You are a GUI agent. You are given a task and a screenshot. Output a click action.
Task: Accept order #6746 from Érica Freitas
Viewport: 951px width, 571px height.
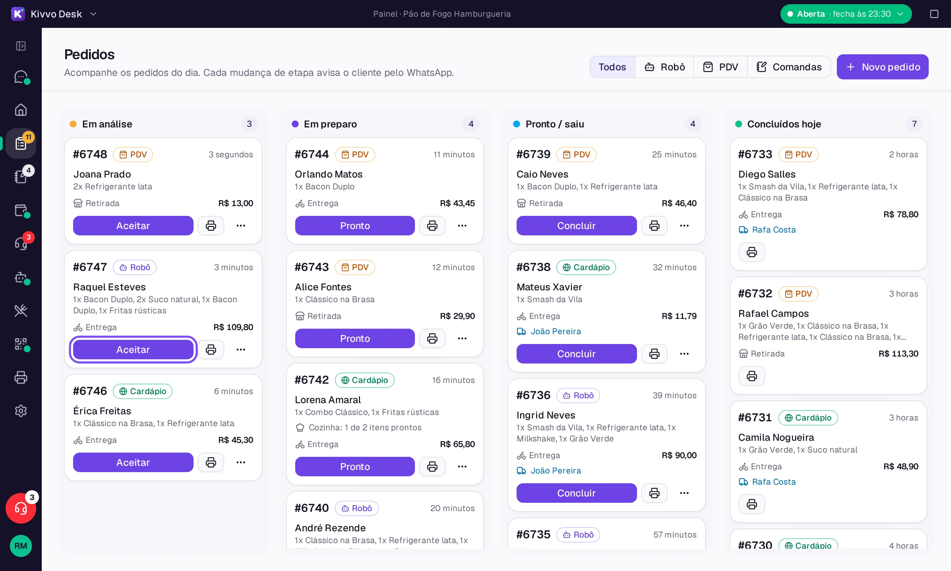[x=133, y=462]
